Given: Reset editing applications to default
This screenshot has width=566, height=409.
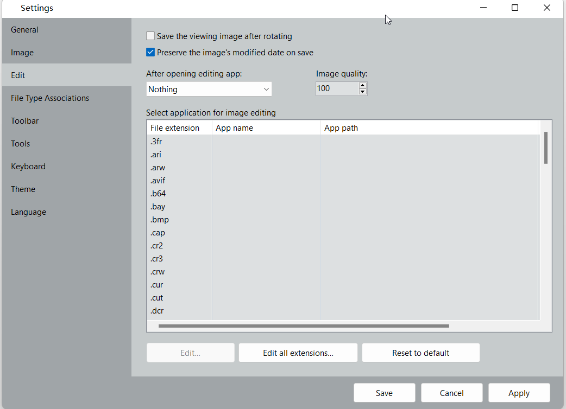Looking at the screenshot, I should point(420,353).
